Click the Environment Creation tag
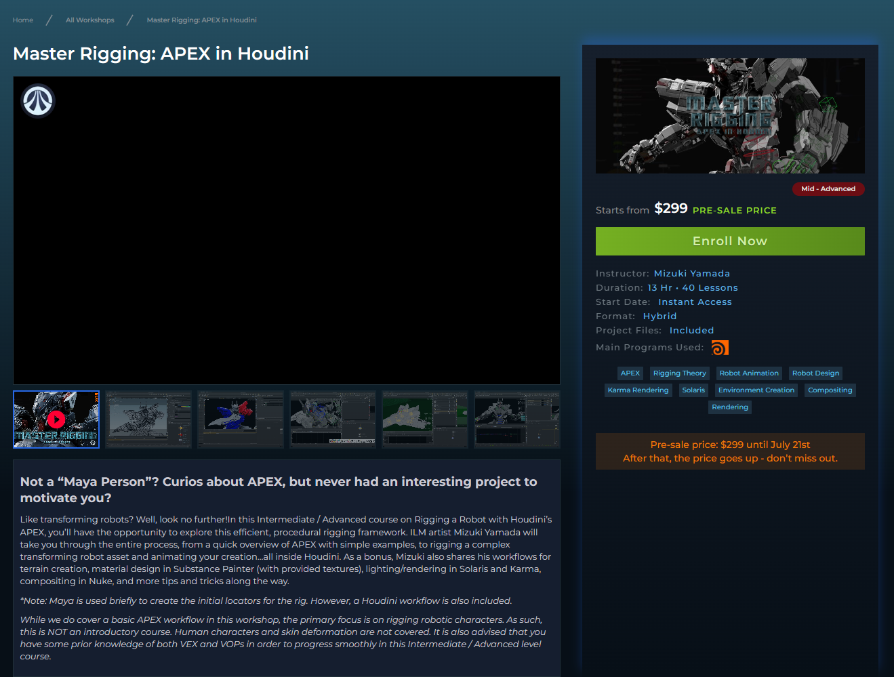This screenshot has width=894, height=677. tap(756, 390)
